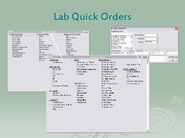This screenshot has height=138, width=185.
Task: Click up arrow of lab tests list scrollbar
Action: pyautogui.click(x=132, y=37)
